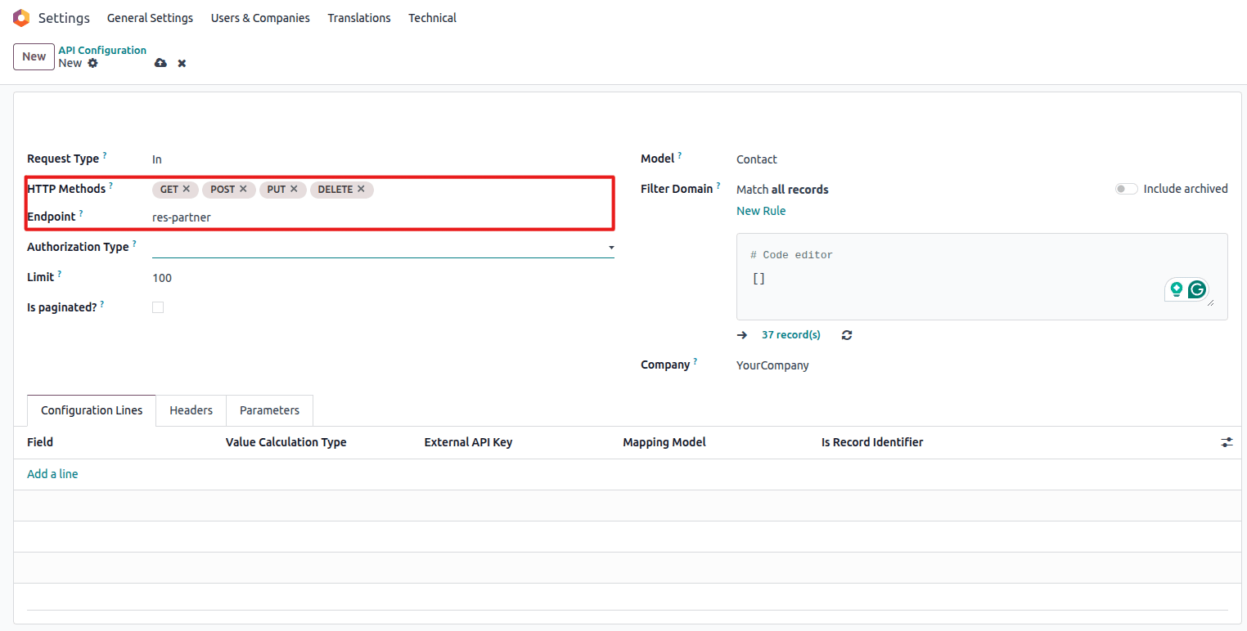The image size is (1247, 631).
Task: Click the New Rule link
Action: click(761, 211)
